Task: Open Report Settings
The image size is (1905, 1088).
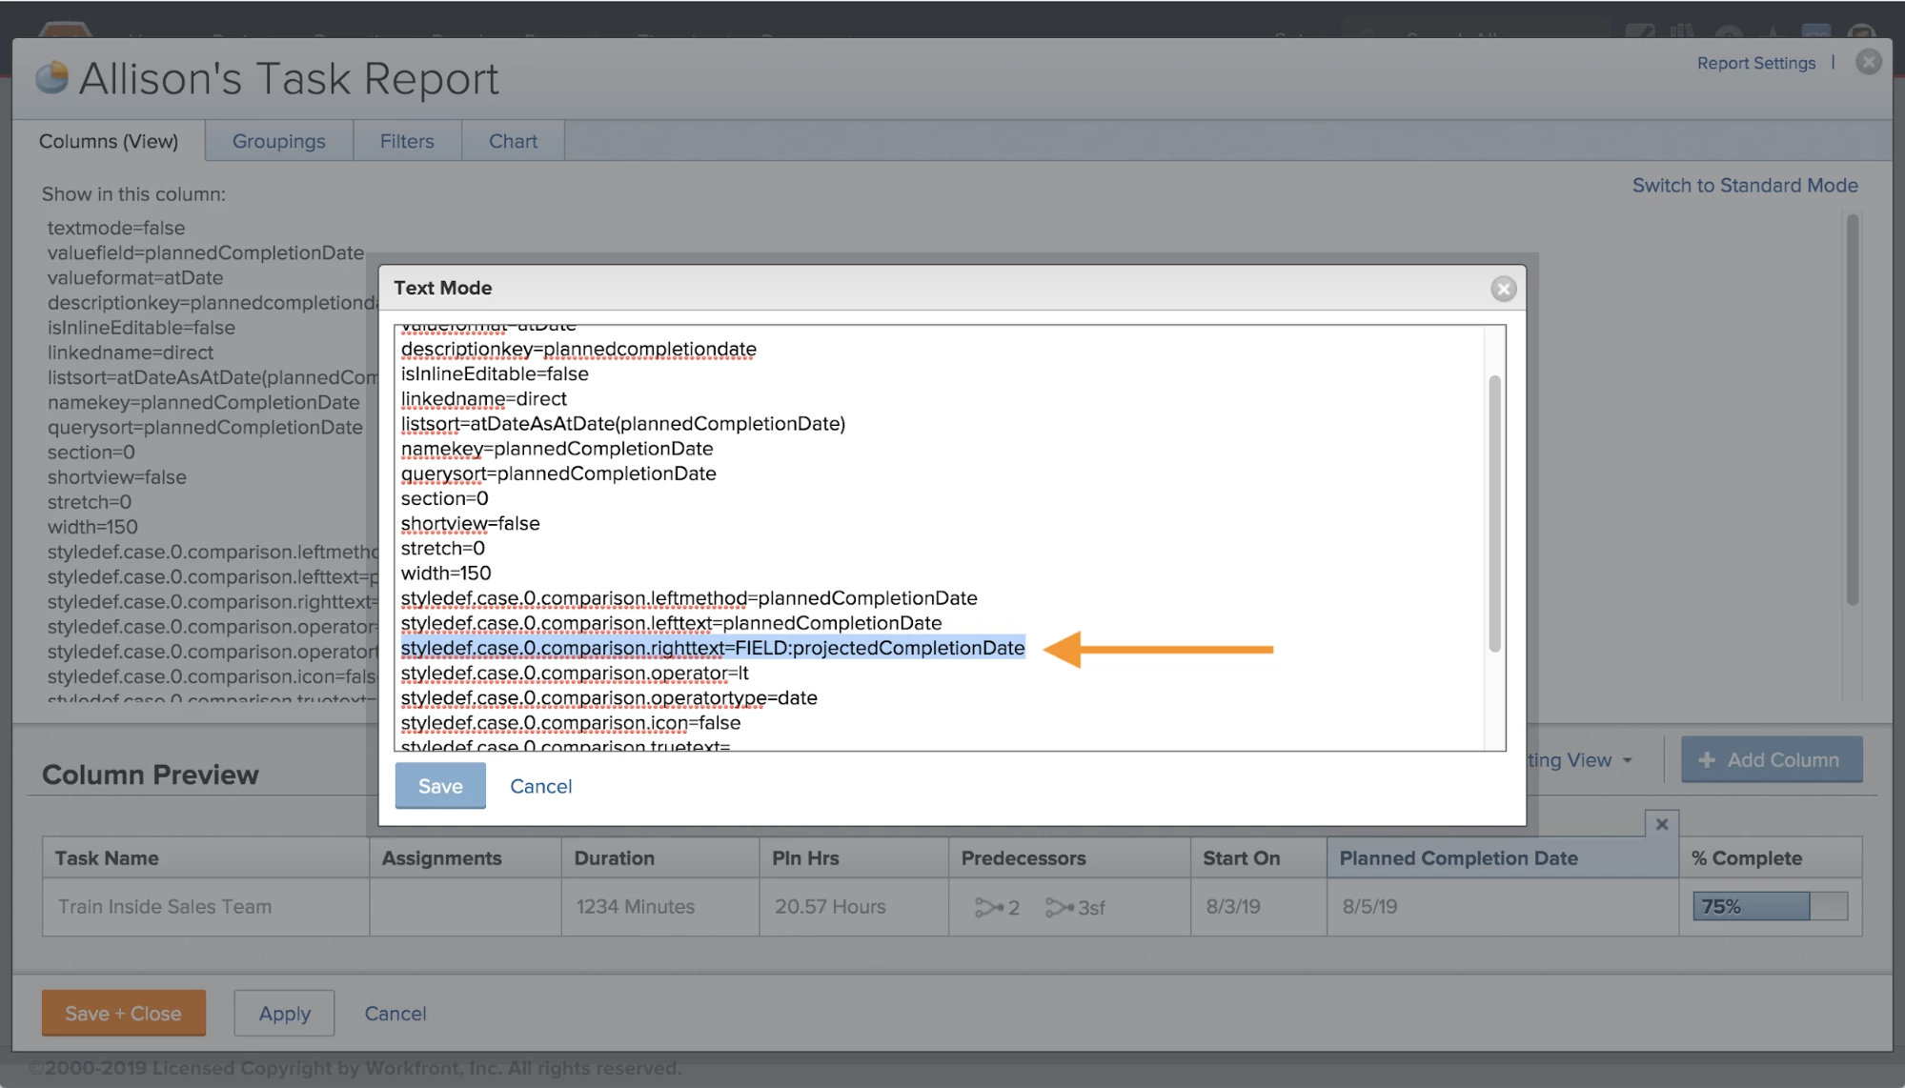Action: (x=1755, y=63)
